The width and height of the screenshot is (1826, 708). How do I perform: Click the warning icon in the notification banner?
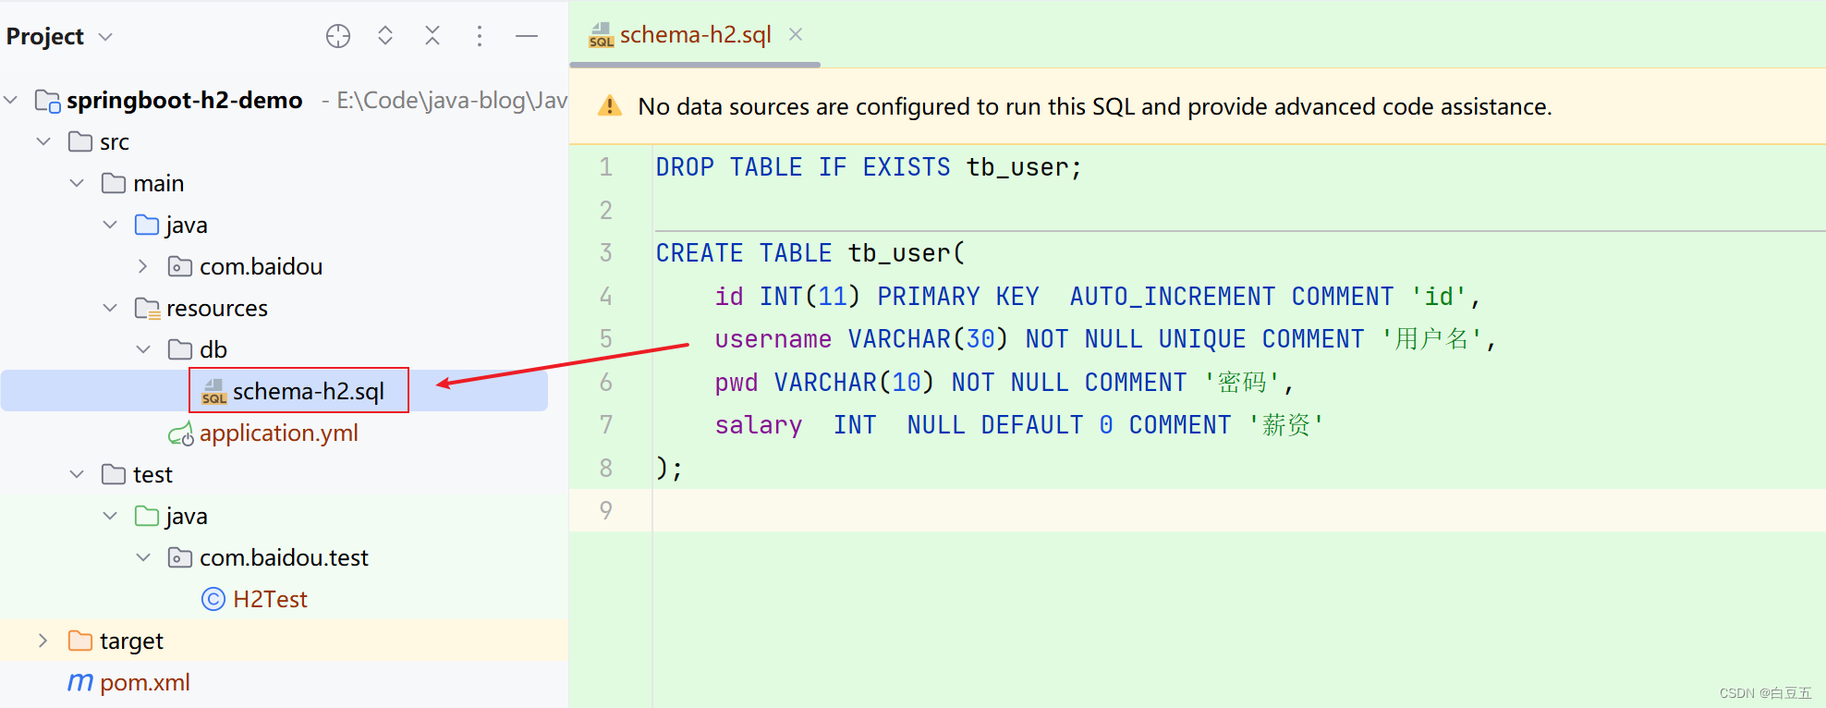point(610,106)
